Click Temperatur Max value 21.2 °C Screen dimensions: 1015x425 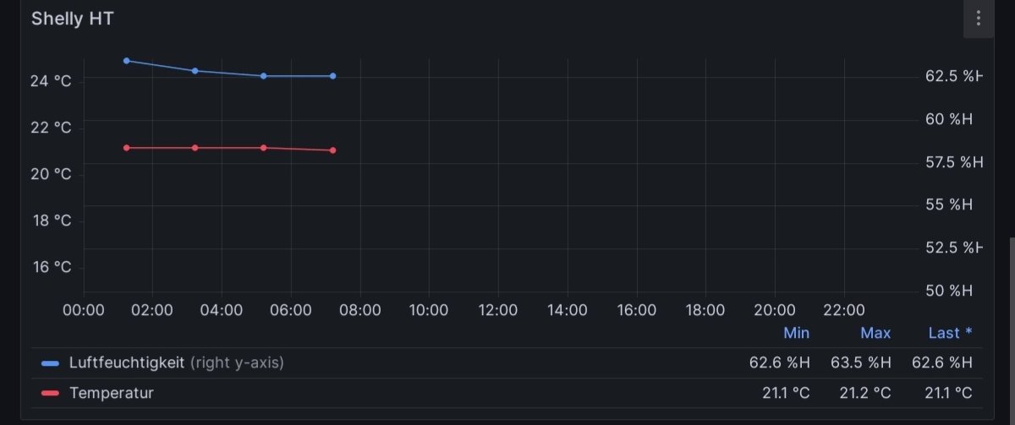coord(864,393)
